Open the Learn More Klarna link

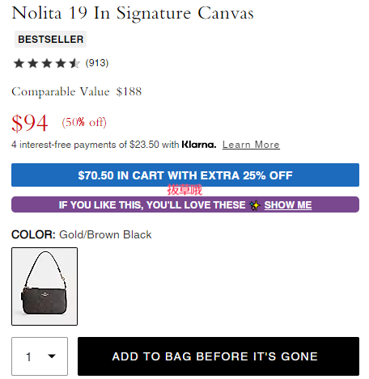click(x=251, y=145)
